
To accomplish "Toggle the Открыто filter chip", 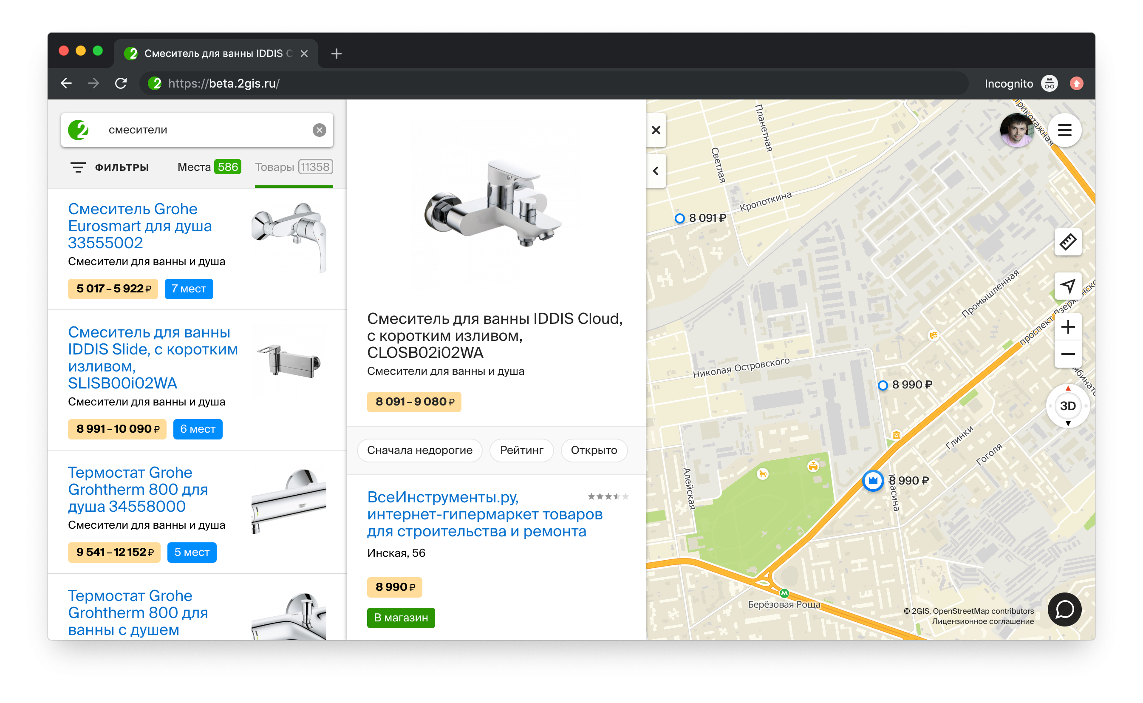I will [x=593, y=450].
